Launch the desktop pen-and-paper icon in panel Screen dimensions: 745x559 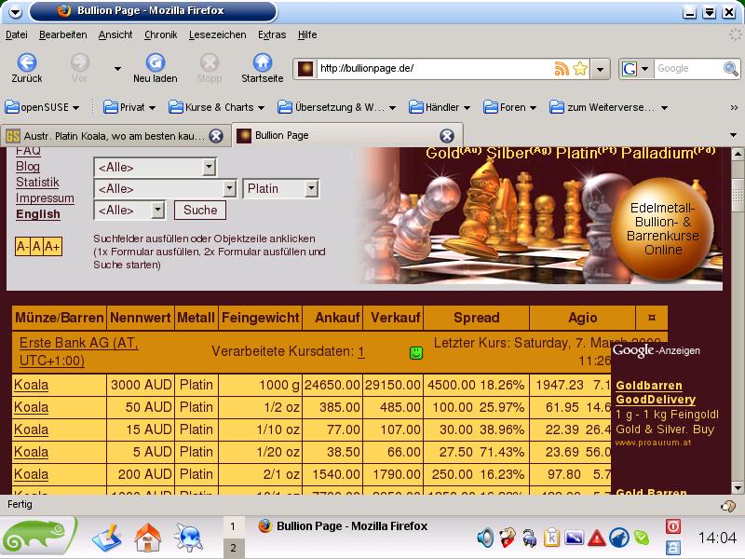(x=107, y=538)
